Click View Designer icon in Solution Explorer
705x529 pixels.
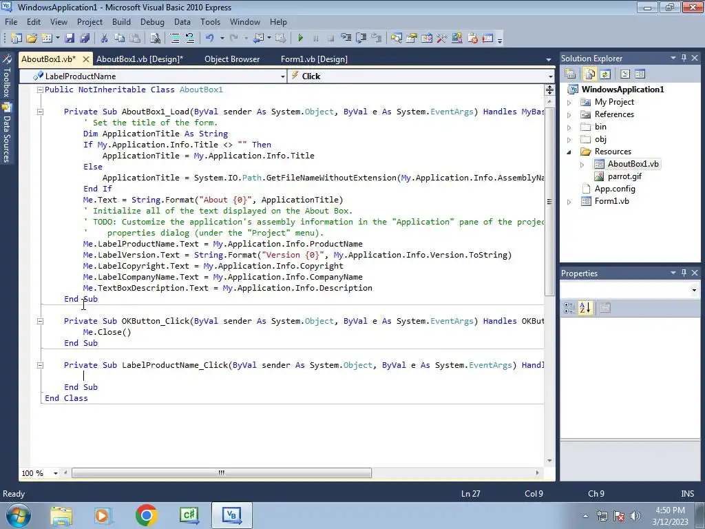pyautogui.click(x=640, y=74)
